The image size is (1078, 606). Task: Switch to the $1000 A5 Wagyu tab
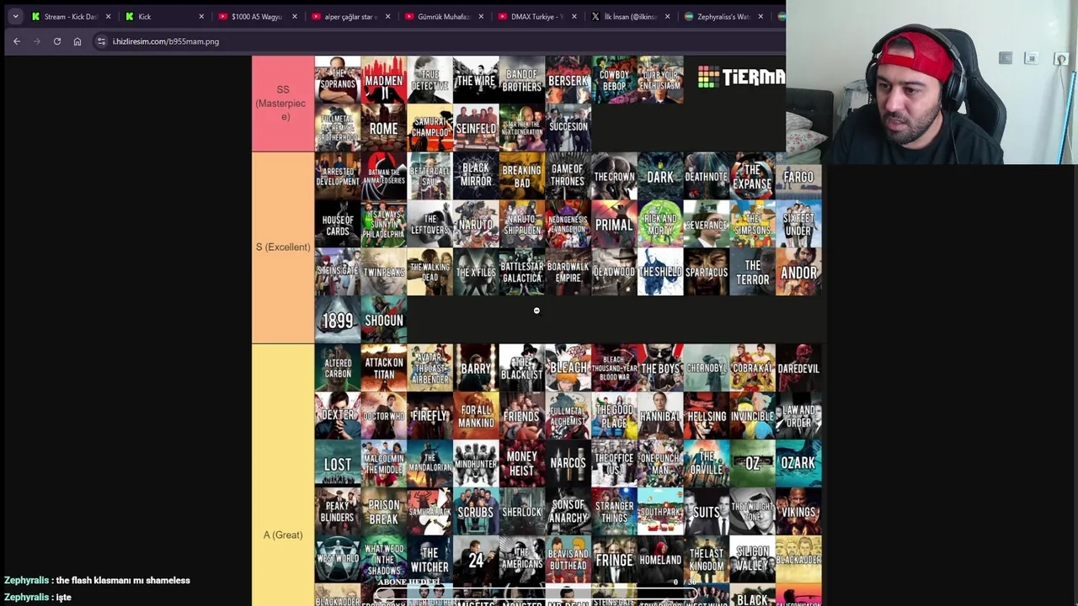click(256, 17)
